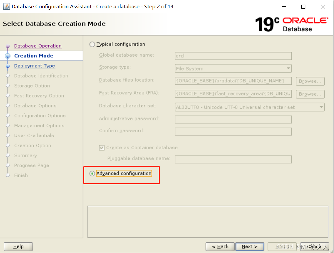Screen dimensions: 334x253
Task: Open the Storage type dropdown
Action: pos(233,69)
